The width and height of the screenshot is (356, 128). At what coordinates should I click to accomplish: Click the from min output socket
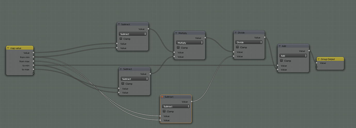pyautogui.click(x=33, y=57)
